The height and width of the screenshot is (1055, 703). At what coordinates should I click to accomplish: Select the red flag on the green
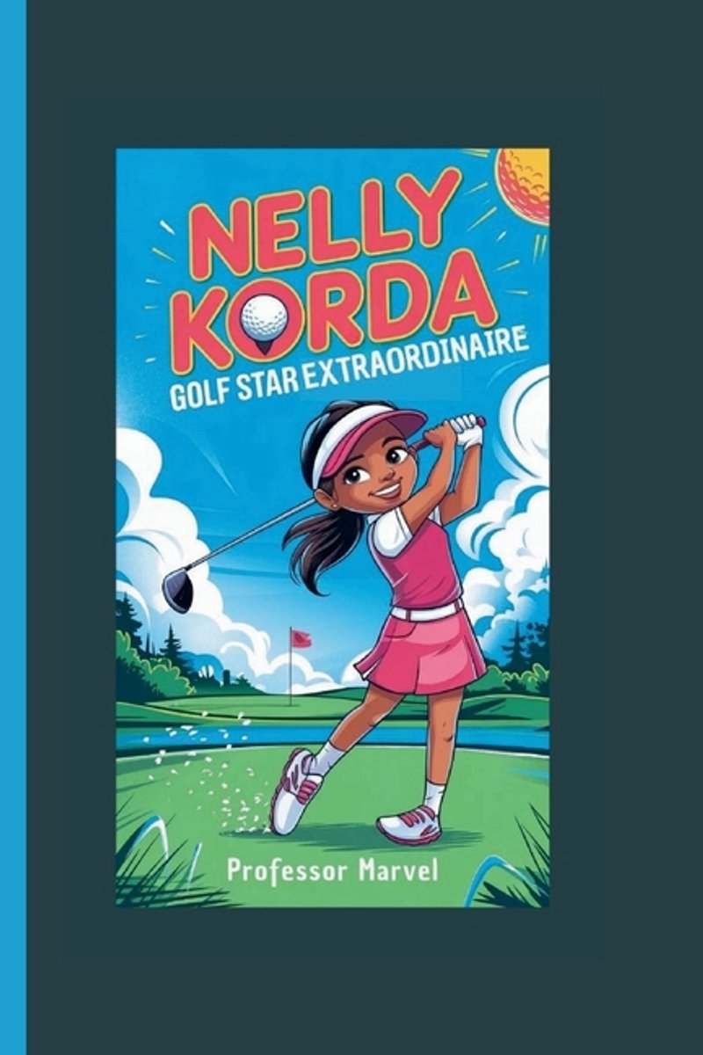coord(301,639)
